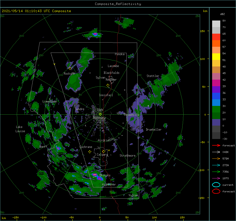Click the white 04DK arrow in legend
The height and width of the screenshot is (221, 236).
pos(216,152)
